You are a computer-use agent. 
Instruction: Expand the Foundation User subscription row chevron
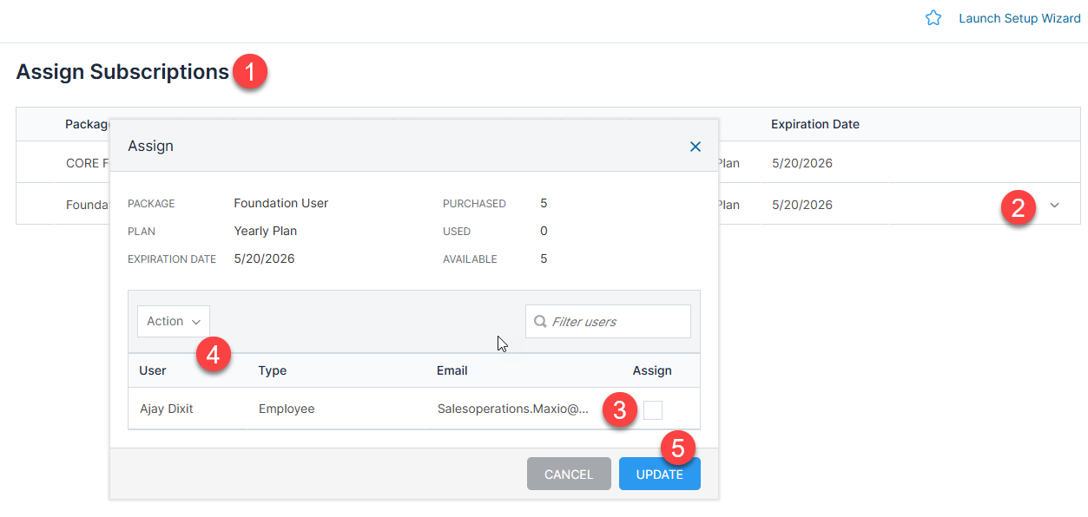pyautogui.click(x=1054, y=205)
